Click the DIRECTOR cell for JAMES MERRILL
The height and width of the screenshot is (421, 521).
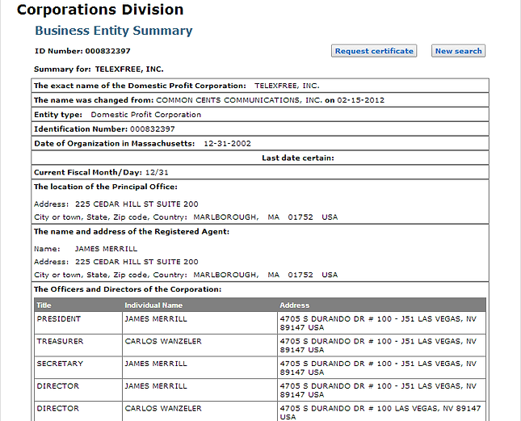pyautogui.click(x=78, y=389)
